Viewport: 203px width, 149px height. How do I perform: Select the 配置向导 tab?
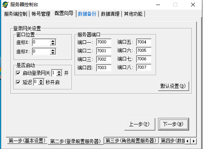point(64,13)
